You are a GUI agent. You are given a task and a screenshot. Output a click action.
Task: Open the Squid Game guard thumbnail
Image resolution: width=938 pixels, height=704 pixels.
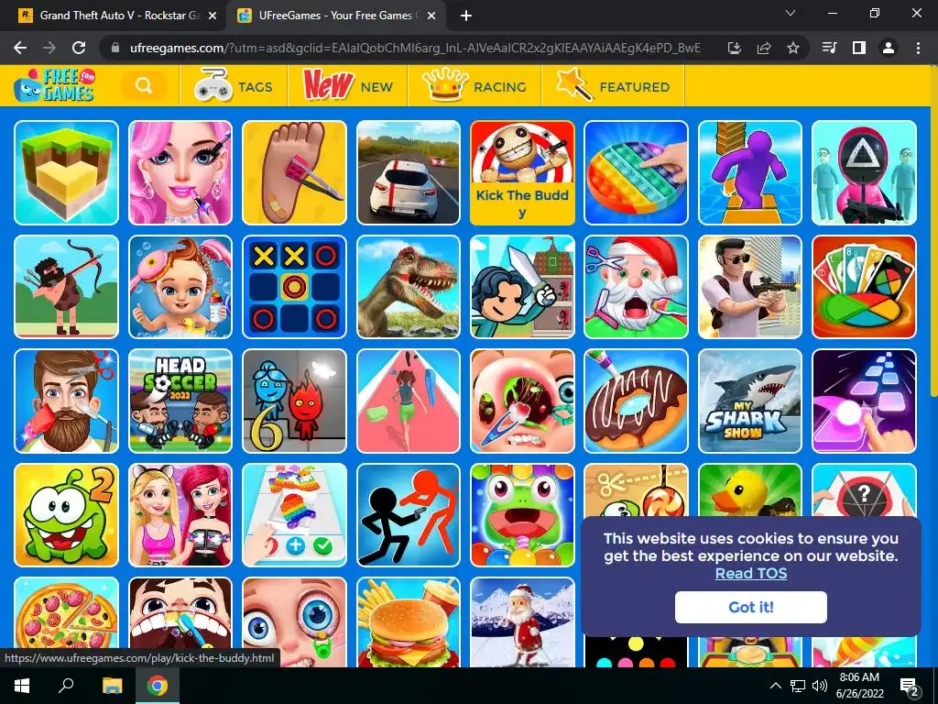click(864, 173)
